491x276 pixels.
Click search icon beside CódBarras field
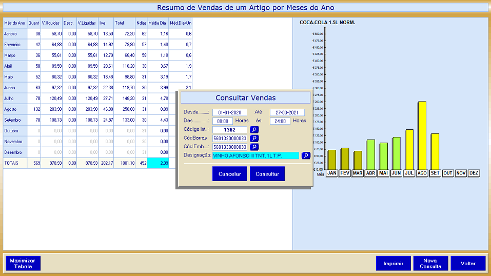click(x=254, y=139)
